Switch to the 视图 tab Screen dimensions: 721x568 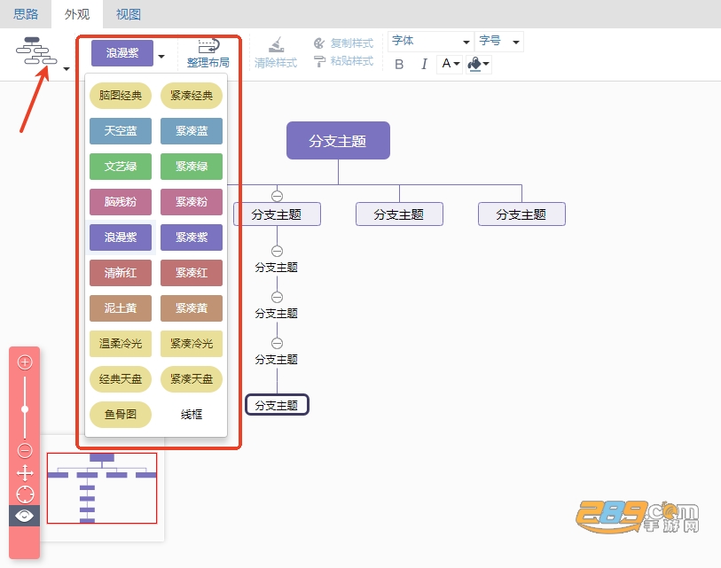pyautogui.click(x=129, y=14)
